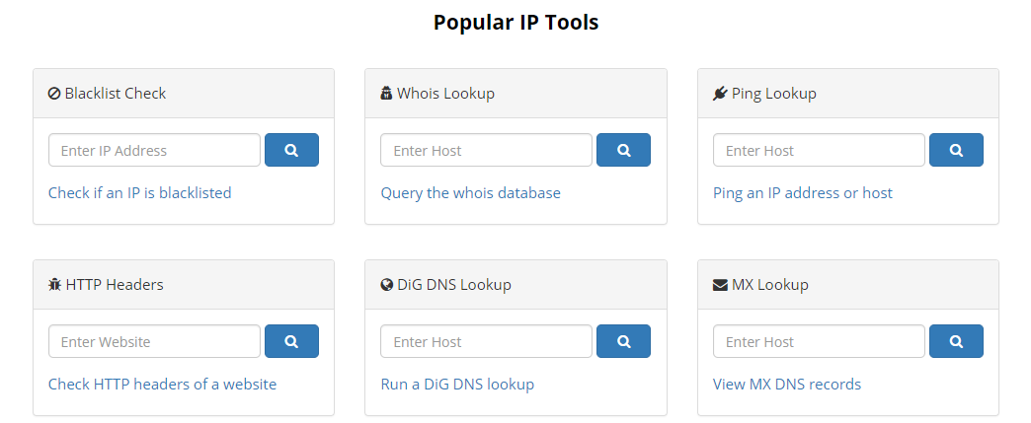This screenshot has height=423, width=1031.
Task: Click the HTTP Headers bug icon
Action: click(x=54, y=284)
